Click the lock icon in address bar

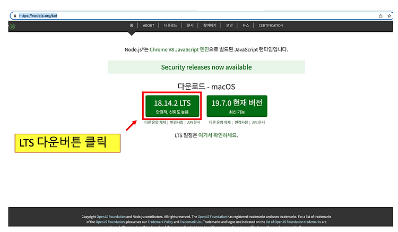pyautogui.click(x=15, y=16)
